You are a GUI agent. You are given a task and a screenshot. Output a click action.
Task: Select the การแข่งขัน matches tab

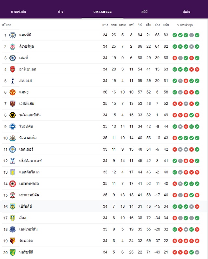pos(18,12)
